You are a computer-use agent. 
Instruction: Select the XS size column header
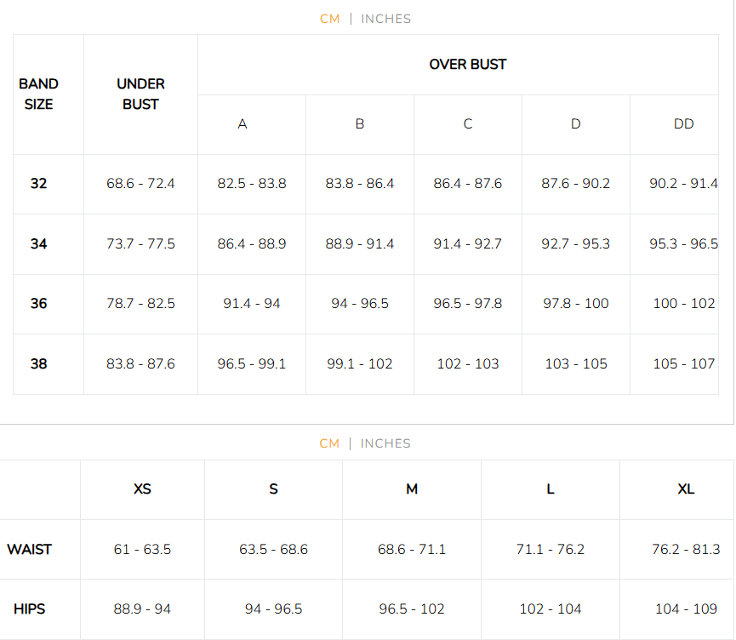coord(142,489)
